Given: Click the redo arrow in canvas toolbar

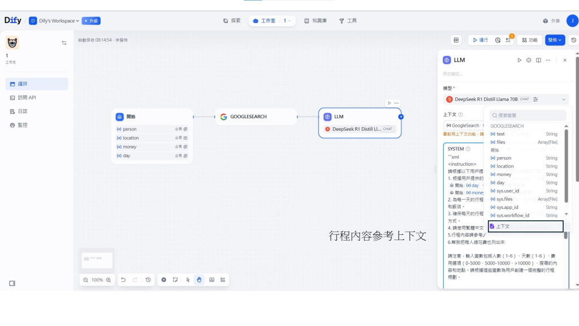Looking at the screenshot, I should [135, 280].
